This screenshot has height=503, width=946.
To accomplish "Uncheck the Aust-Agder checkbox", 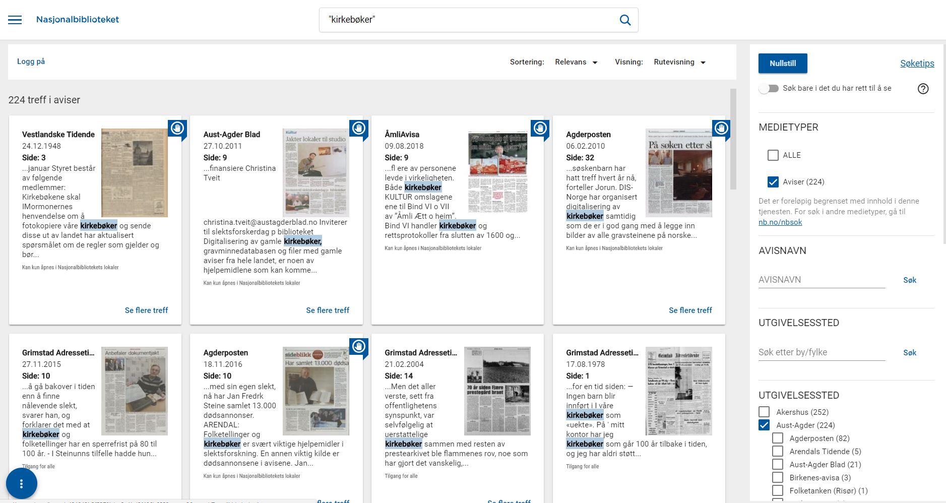I will pyautogui.click(x=764, y=425).
